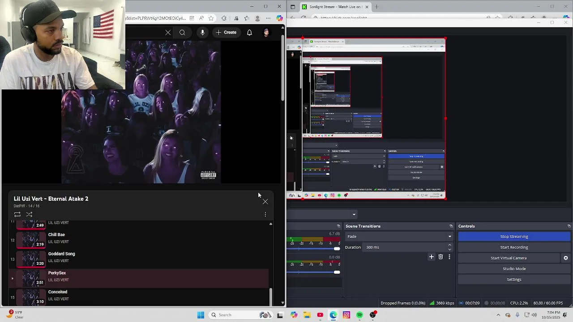Image resolution: width=573 pixels, height=322 pixels.
Task: Click the album art video player
Action: coord(141,112)
